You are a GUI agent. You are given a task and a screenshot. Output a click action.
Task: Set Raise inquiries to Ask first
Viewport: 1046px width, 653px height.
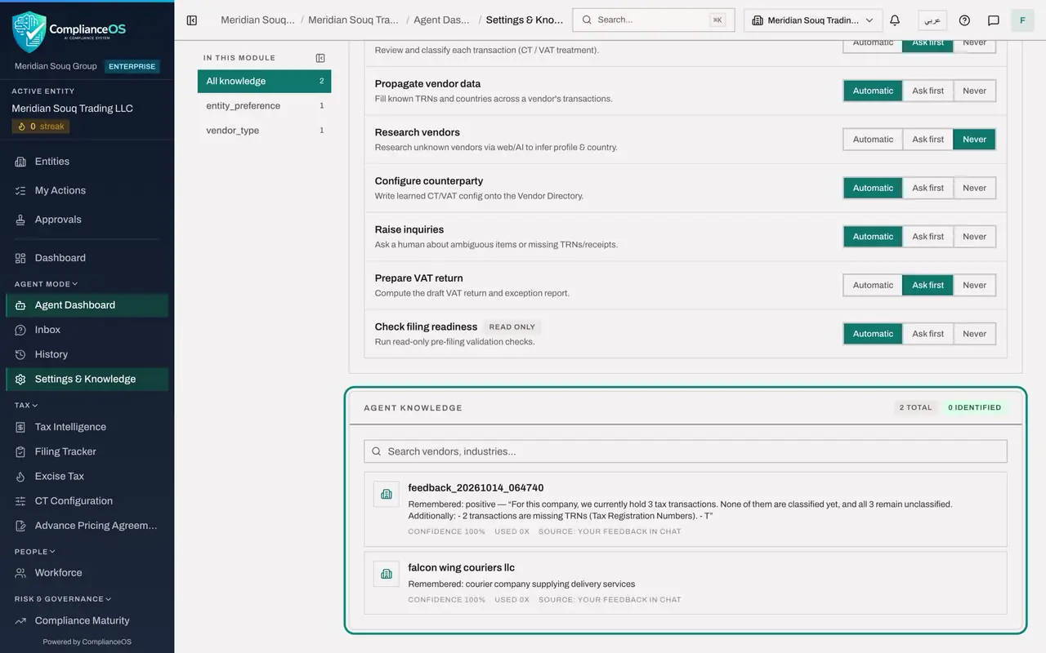[928, 237]
